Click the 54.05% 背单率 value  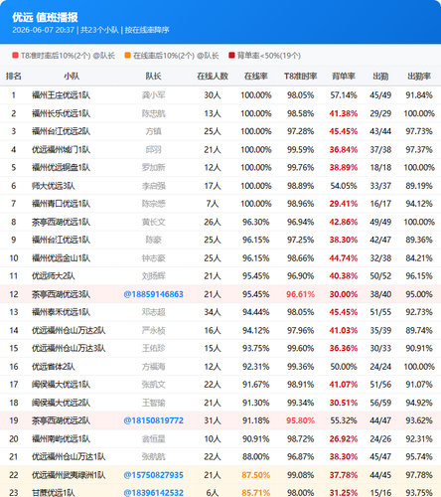344,186
